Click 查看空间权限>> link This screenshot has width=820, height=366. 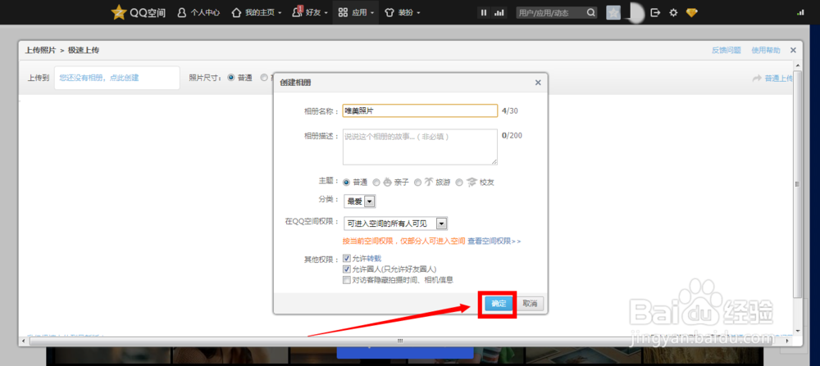494,242
